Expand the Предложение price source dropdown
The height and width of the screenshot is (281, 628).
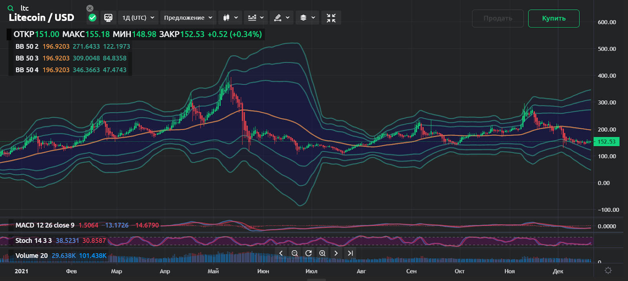point(188,18)
